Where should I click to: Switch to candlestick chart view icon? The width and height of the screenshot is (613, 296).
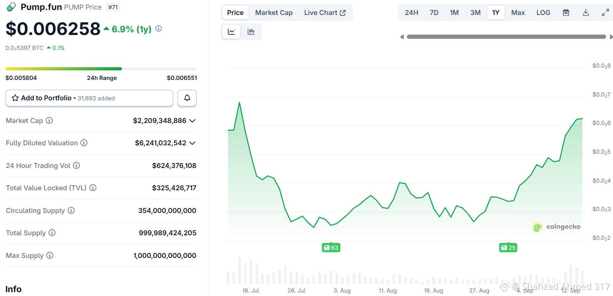click(x=251, y=32)
